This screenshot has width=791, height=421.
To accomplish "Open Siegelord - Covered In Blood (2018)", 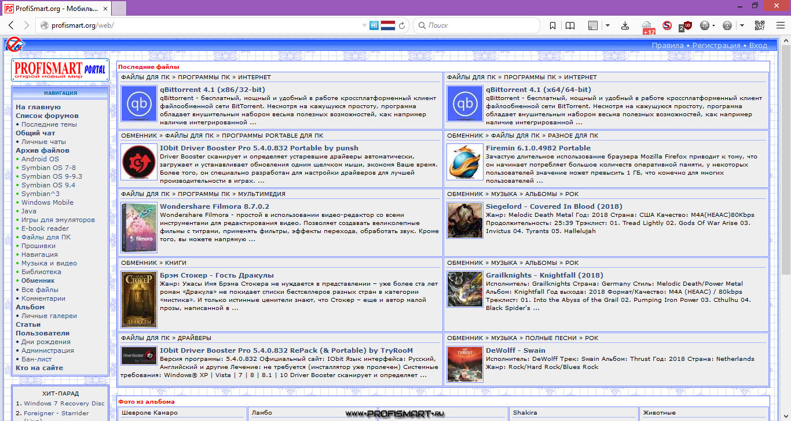I will click(554, 206).
